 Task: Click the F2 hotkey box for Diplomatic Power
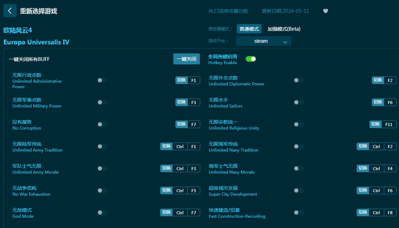coord(390,80)
